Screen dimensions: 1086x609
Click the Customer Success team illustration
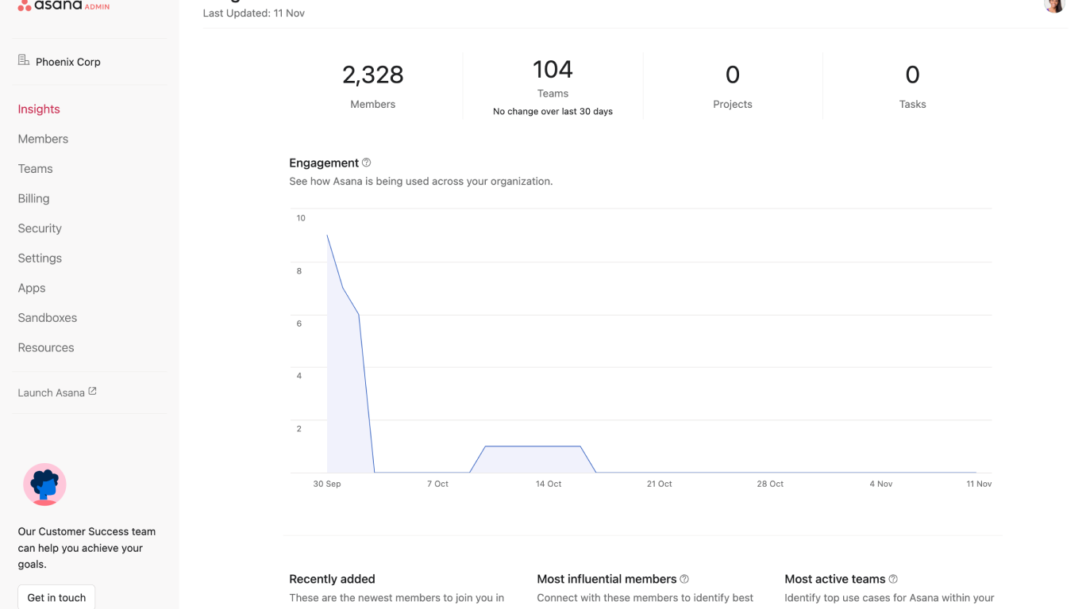(44, 485)
